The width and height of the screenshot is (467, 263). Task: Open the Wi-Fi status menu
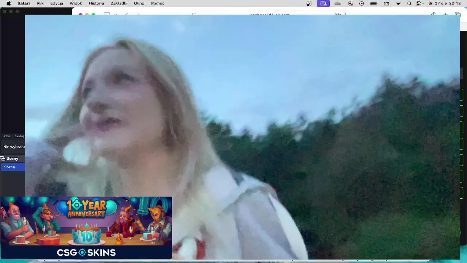[x=398, y=3]
